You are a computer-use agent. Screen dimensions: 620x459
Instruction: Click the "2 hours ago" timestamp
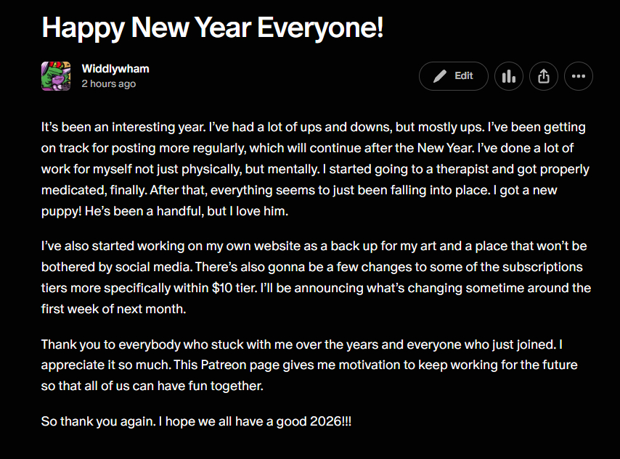[108, 83]
